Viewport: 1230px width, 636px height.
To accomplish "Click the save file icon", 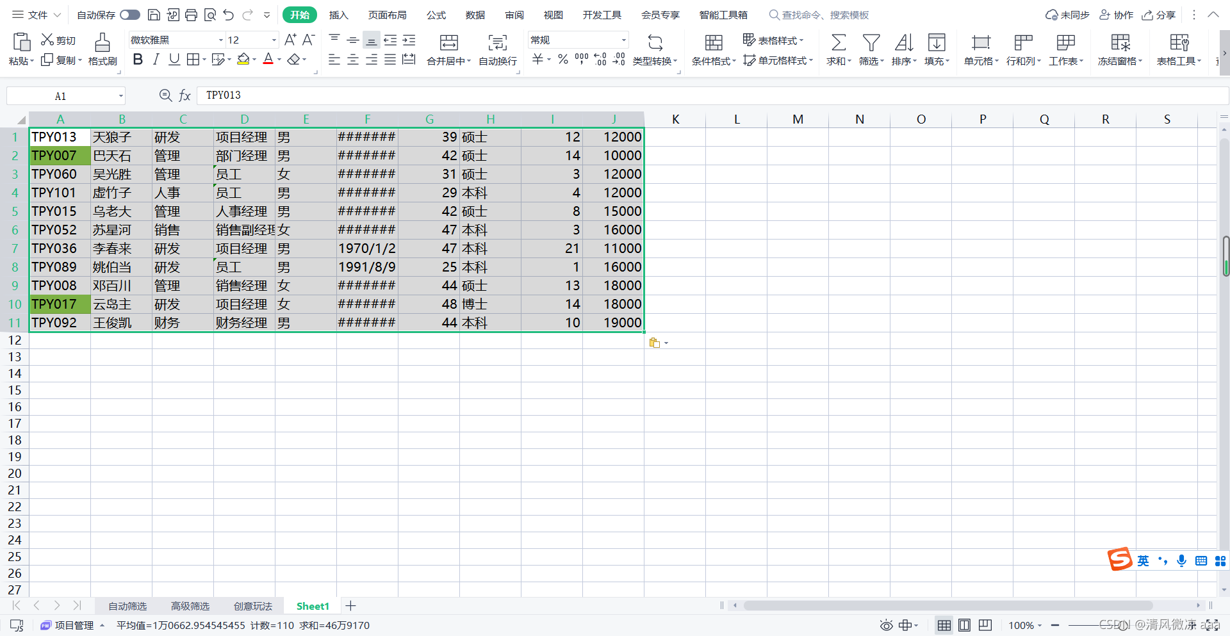I will point(154,15).
